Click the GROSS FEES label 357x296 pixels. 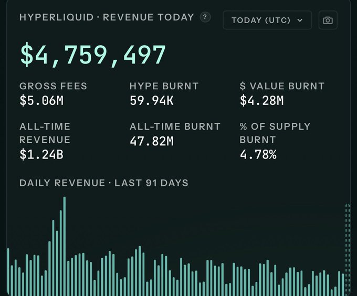coord(53,86)
